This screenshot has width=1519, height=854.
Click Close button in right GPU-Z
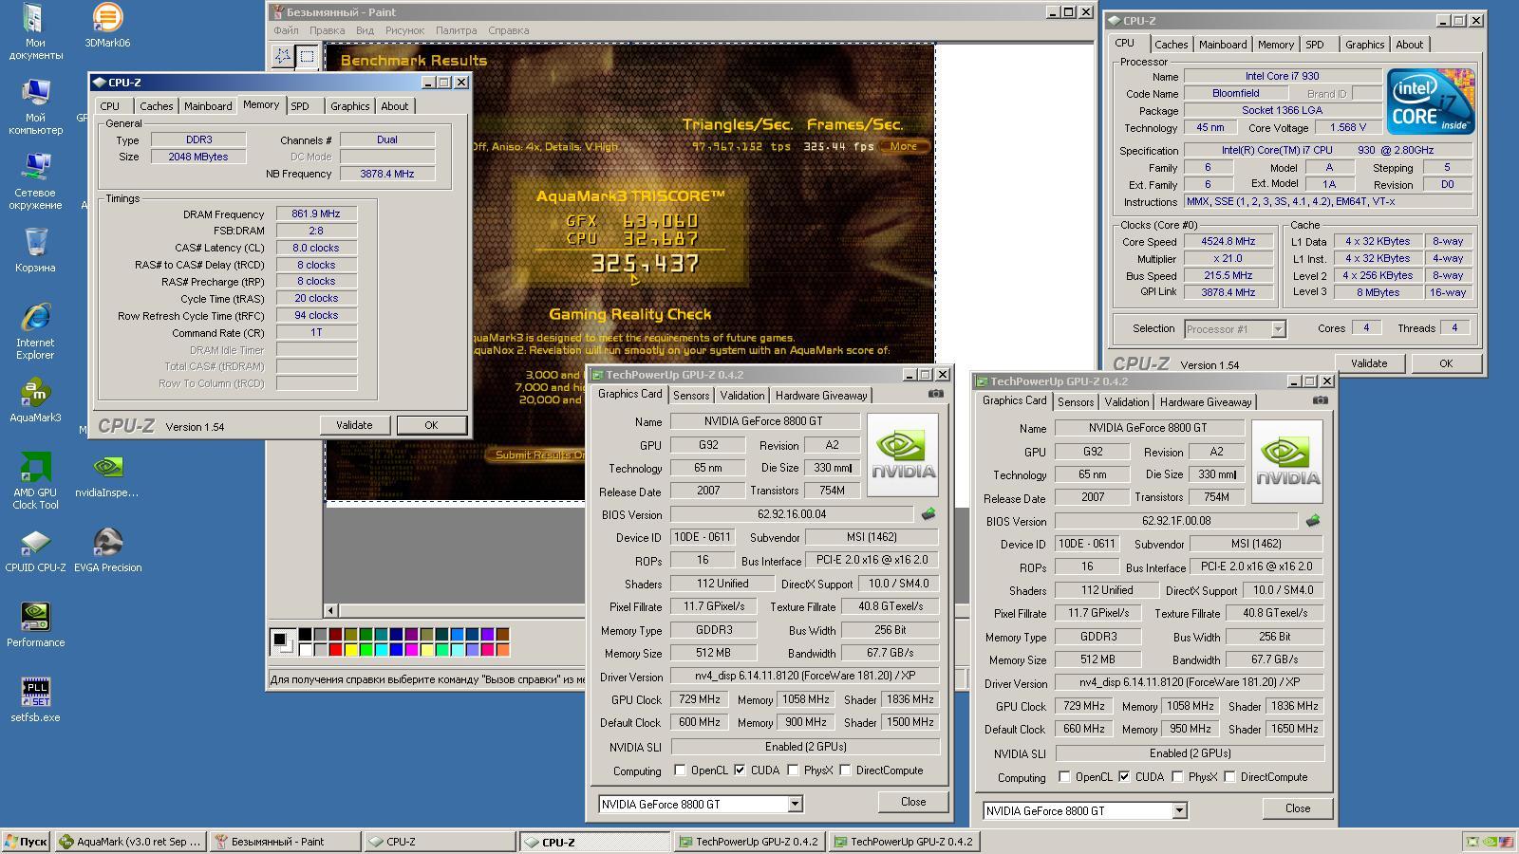point(1298,808)
